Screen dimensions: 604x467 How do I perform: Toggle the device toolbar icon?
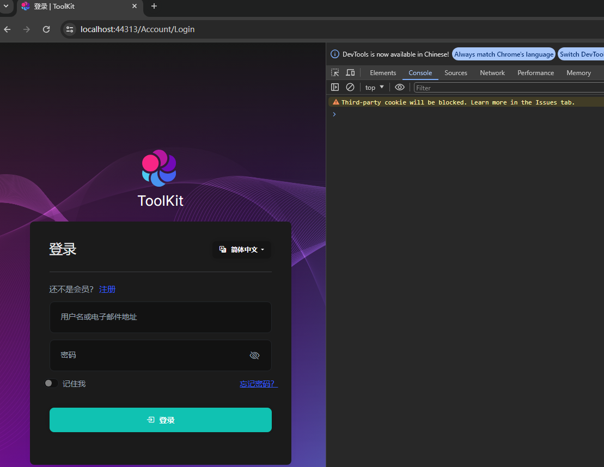point(350,73)
